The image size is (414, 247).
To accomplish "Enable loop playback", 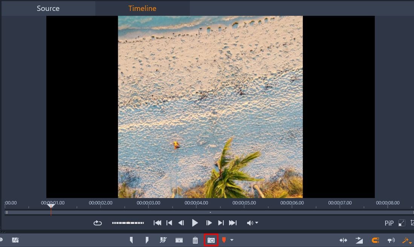I will 97,223.
